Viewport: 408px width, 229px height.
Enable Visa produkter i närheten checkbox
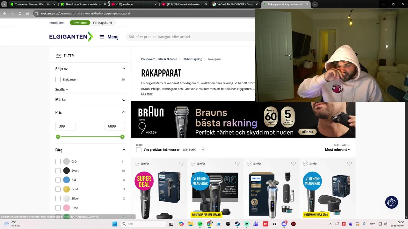(x=139, y=149)
